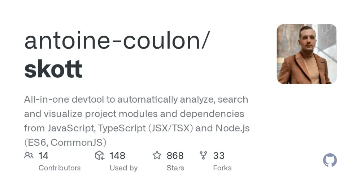Click the "JavaScript, TypeScript (JSX/TSX)" description line
Viewport: 361px width, 180px height.
click(137, 129)
